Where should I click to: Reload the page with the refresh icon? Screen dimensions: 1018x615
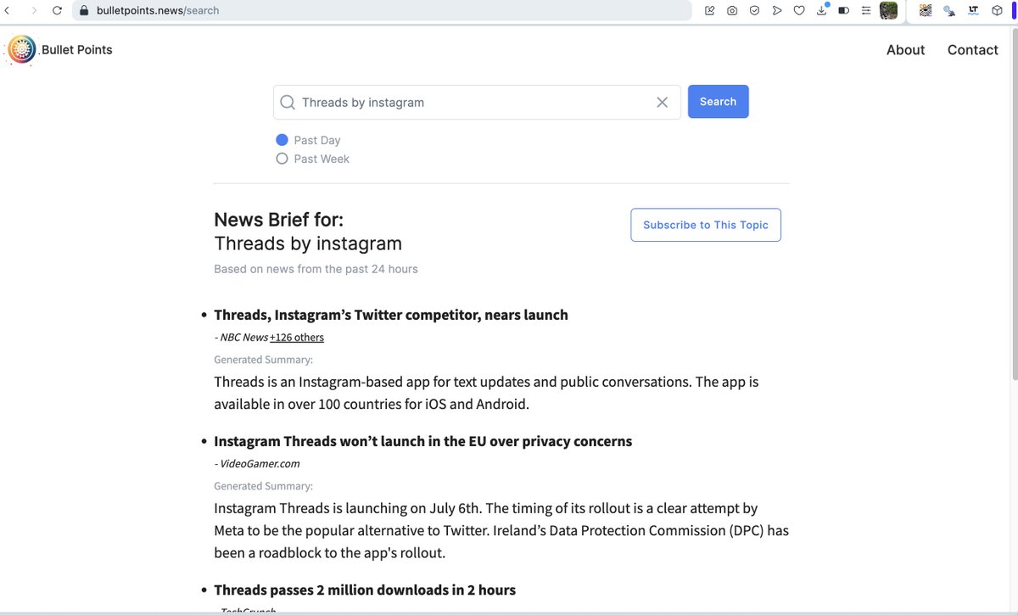click(x=57, y=10)
